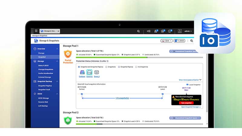Open Snapshot Replica in sidebar
The image size is (242, 136).
[45, 86]
